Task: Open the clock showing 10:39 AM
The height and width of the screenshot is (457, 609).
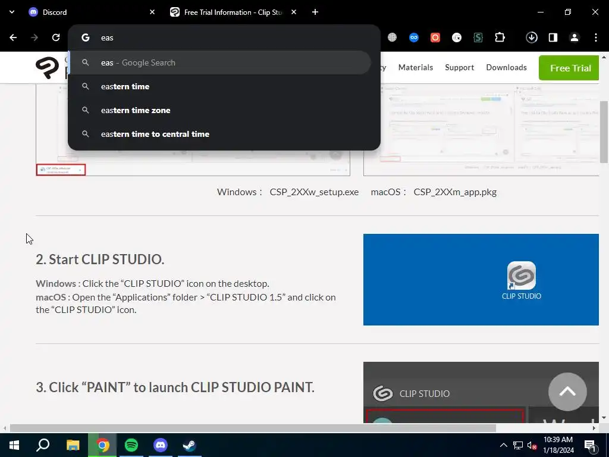Action: coord(558,445)
